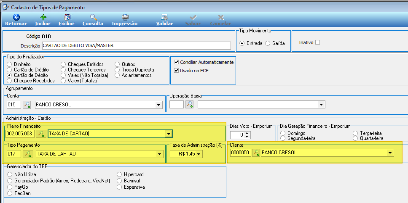Screen dimensions: 408x203
Task: Choose Cartão de Crédito finalizer
Action: [9, 70]
